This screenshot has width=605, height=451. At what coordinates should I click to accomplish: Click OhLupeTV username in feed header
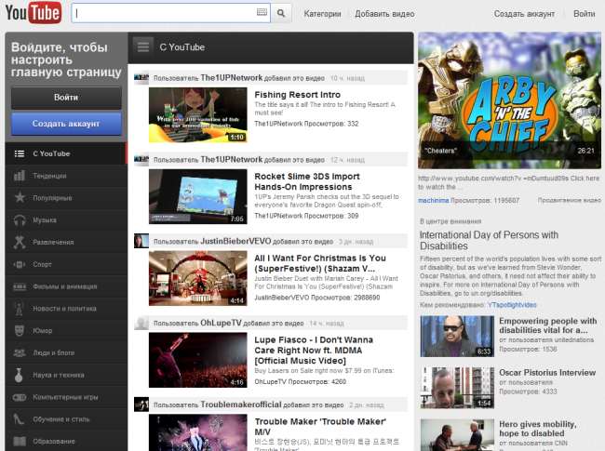pyautogui.click(x=221, y=323)
